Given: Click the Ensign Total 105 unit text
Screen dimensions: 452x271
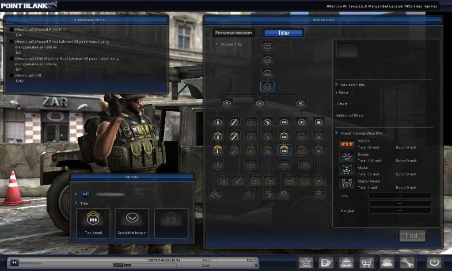Looking at the screenshot, I should [369, 161].
